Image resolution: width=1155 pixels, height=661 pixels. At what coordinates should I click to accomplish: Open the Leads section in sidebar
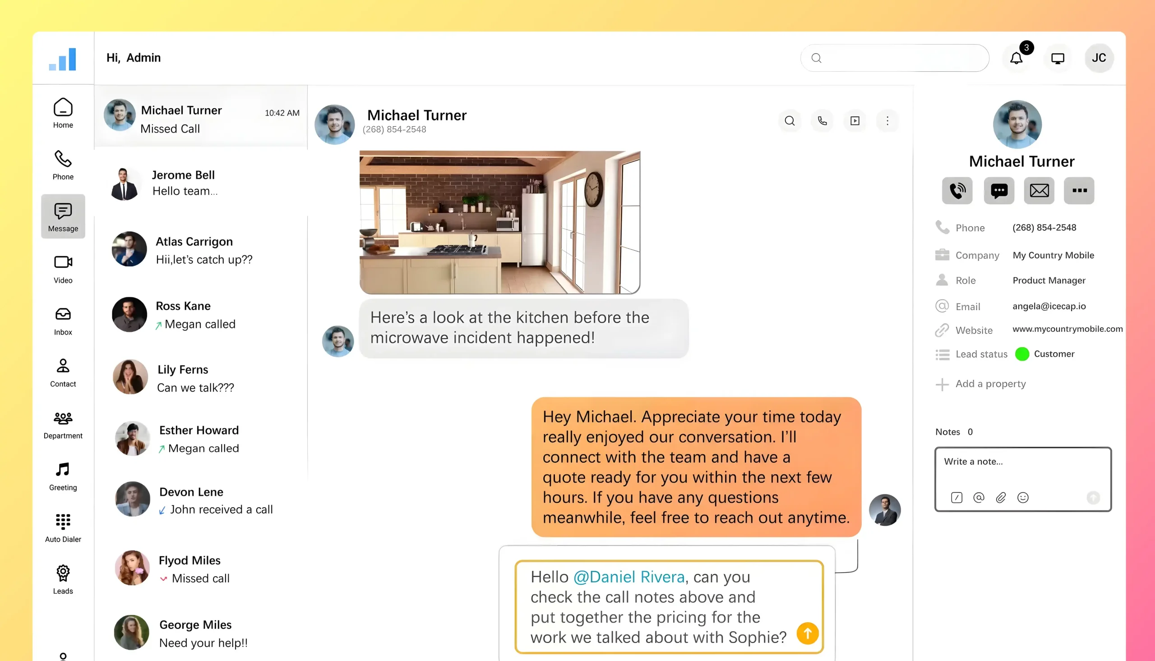pos(63,579)
